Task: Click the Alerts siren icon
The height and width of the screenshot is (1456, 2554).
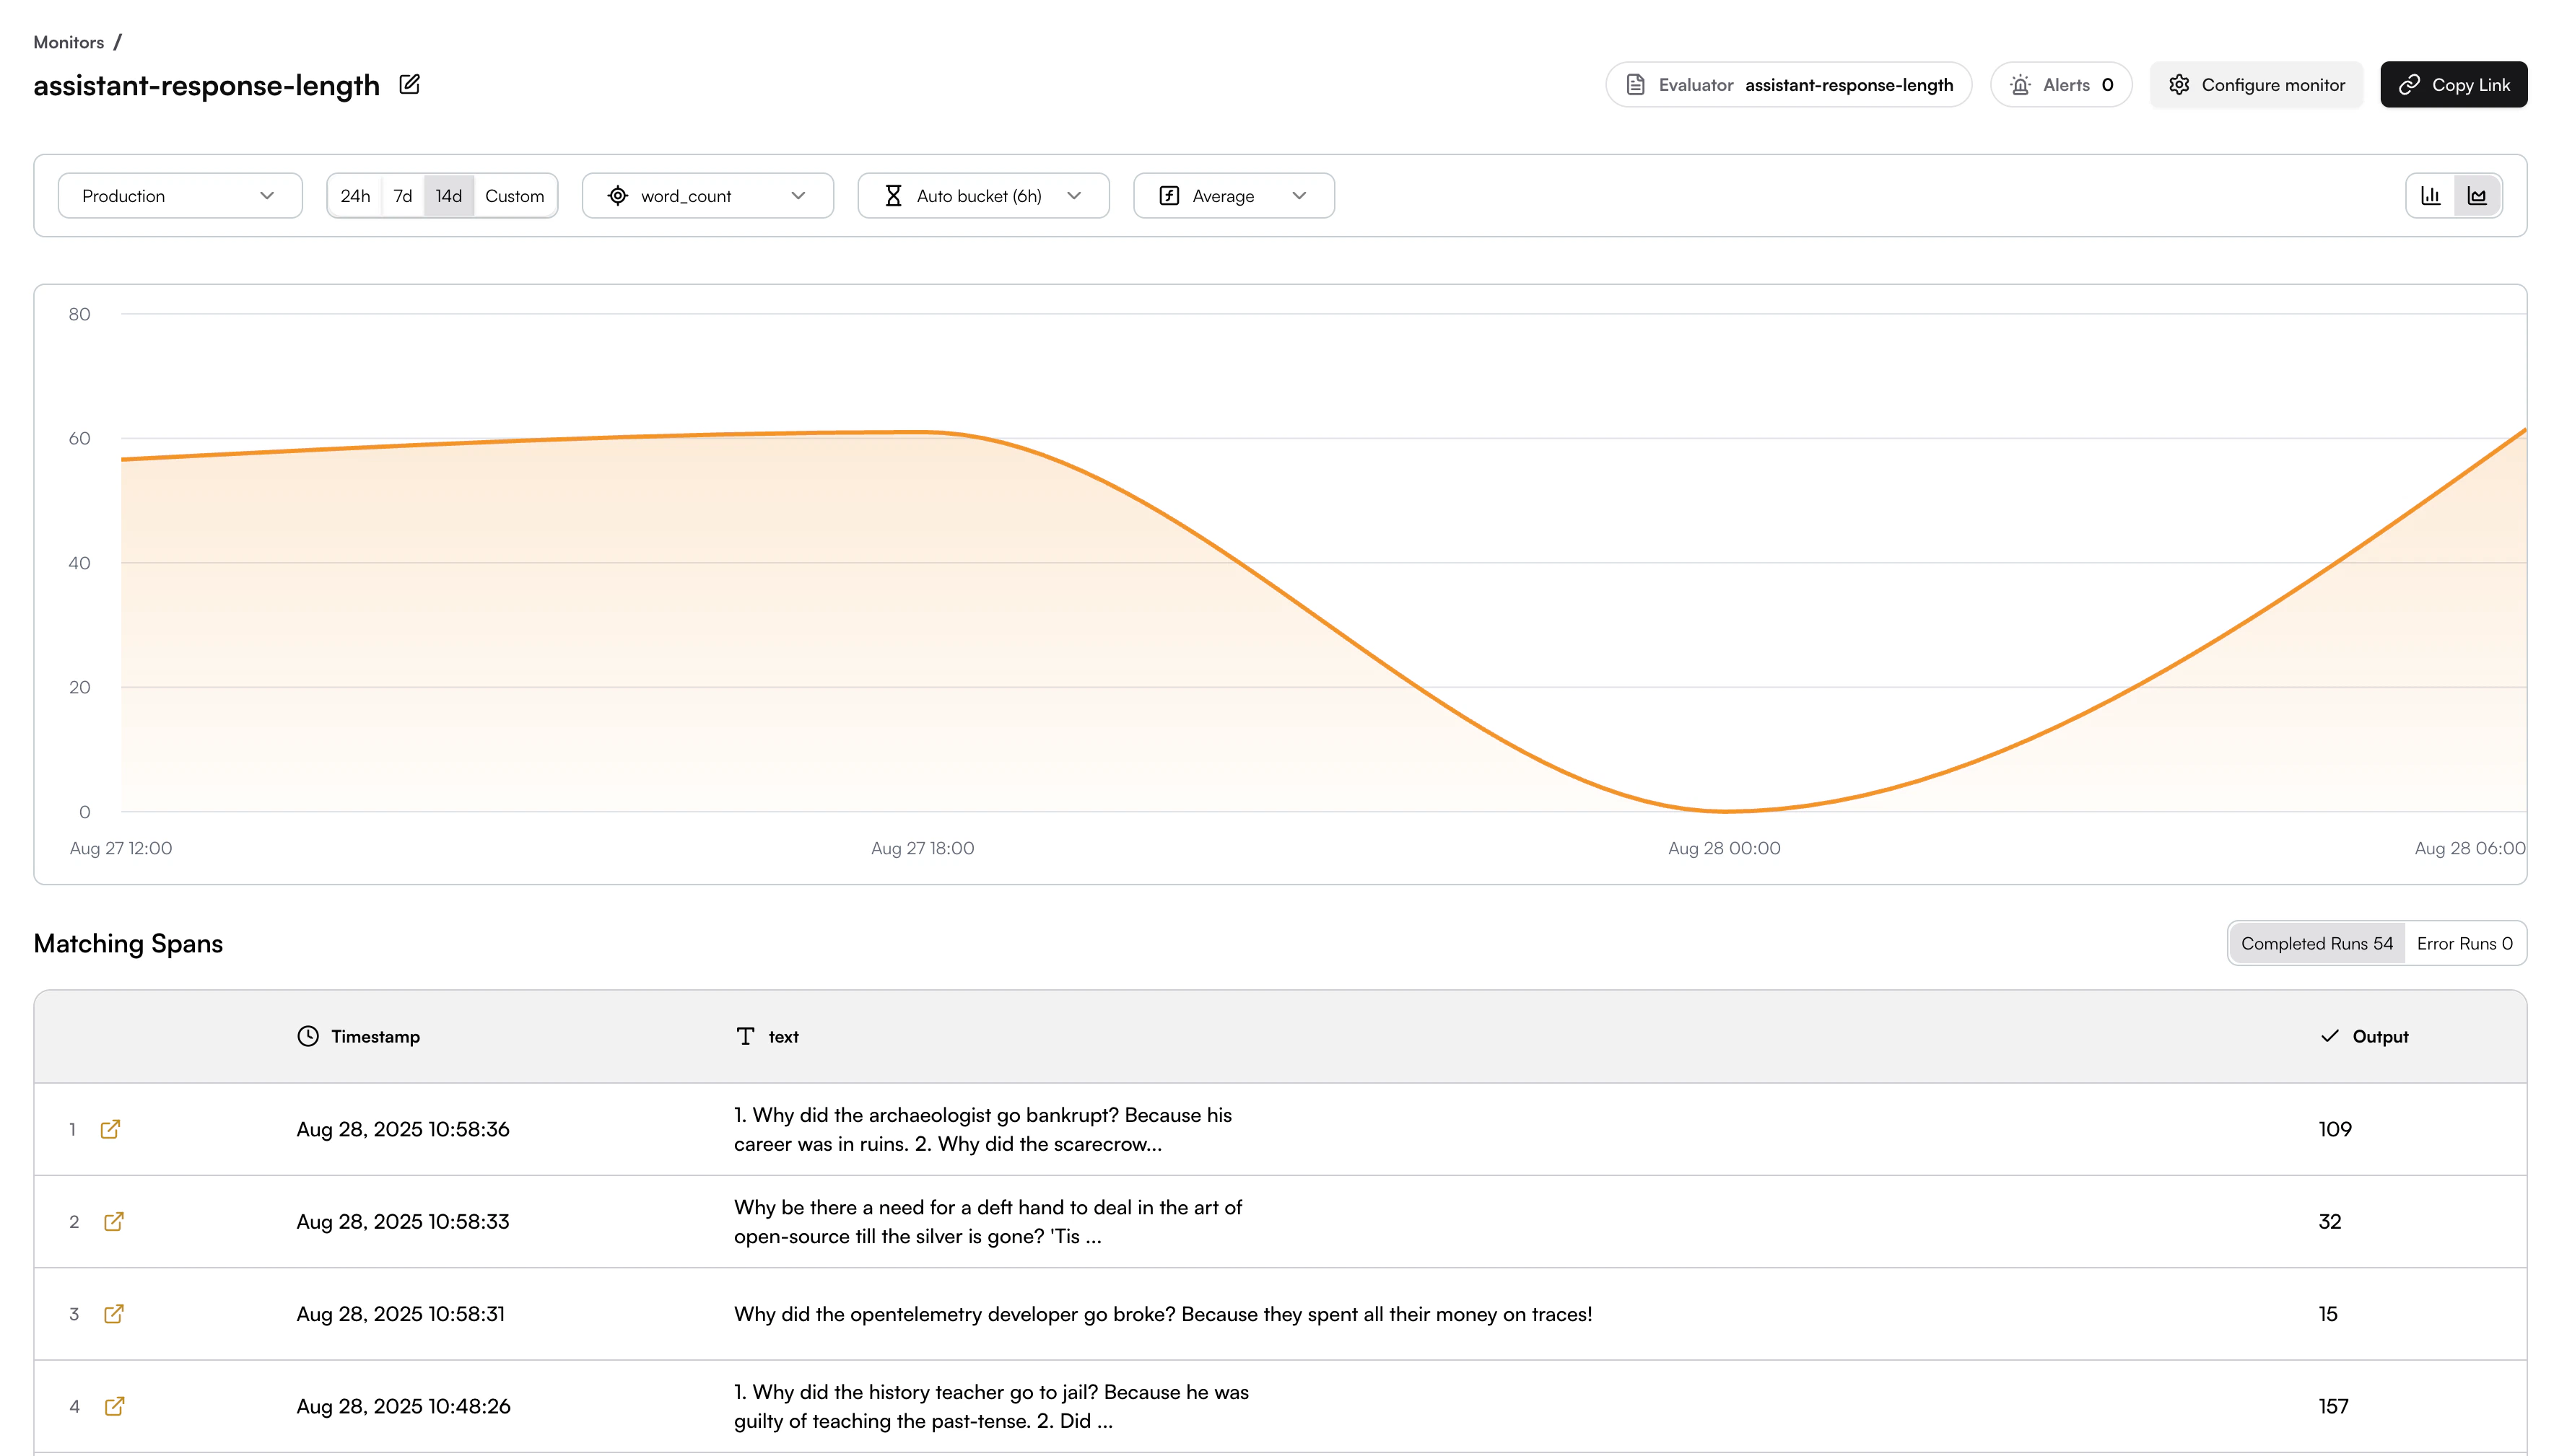Action: point(2021,85)
